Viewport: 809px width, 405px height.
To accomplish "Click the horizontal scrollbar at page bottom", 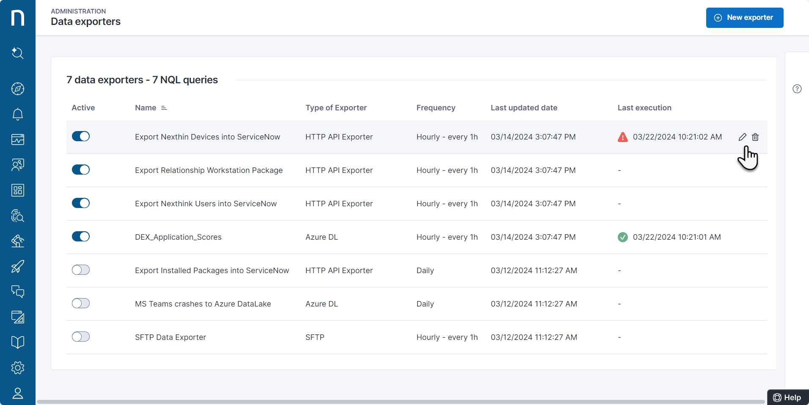I will pos(401,402).
